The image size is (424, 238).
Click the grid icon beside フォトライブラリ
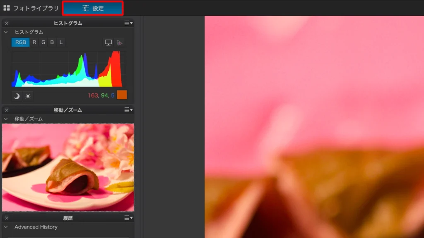(x=7, y=8)
